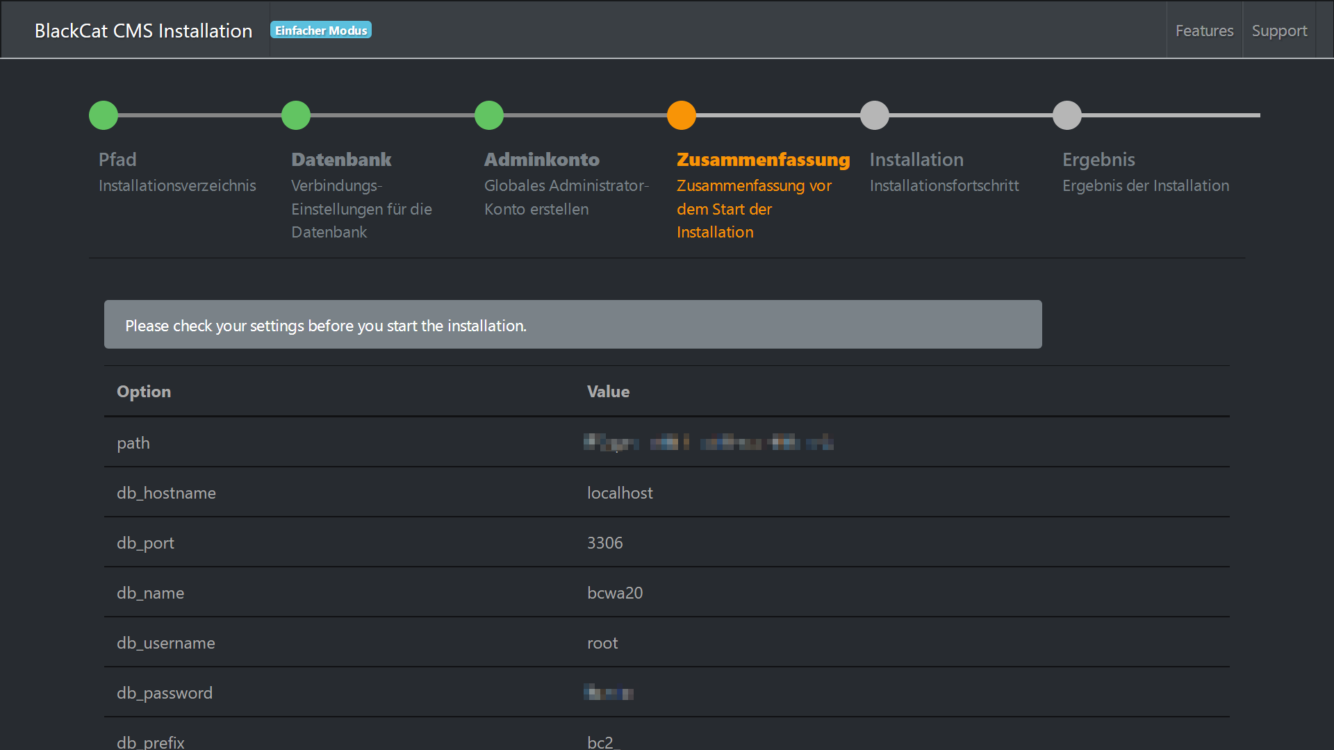Click 'Zusammenfassung vor dem Start' description
This screenshot has width=1334, height=750.
click(x=754, y=209)
